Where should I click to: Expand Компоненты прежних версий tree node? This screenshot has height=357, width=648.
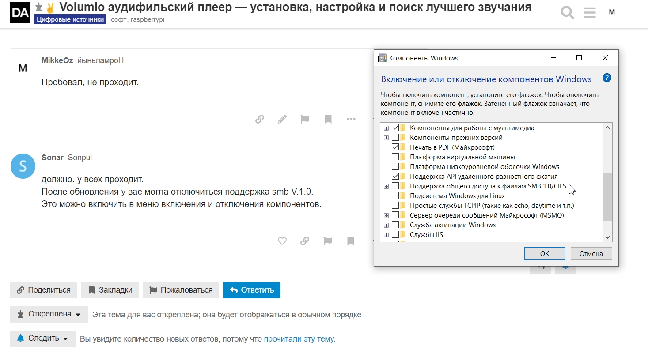point(387,138)
